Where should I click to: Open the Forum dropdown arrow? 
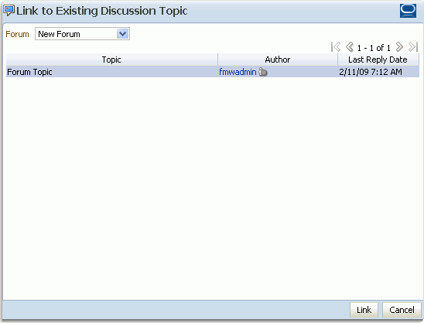(x=122, y=34)
